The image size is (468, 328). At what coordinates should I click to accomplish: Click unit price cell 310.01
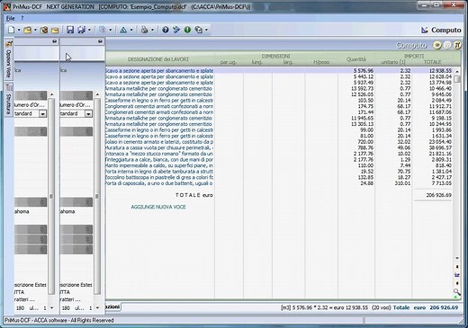tap(402, 183)
